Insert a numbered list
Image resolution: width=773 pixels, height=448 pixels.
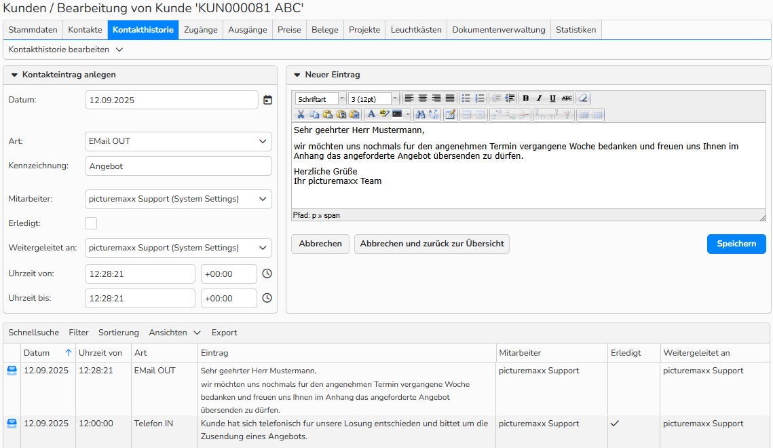point(480,98)
